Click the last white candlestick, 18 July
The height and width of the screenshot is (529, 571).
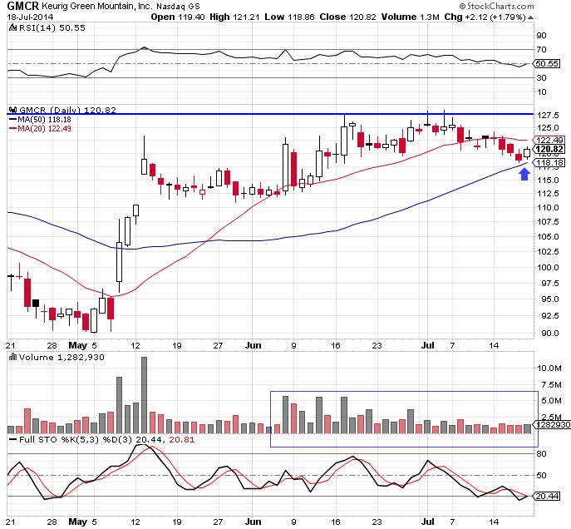click(x=527, y=152)
